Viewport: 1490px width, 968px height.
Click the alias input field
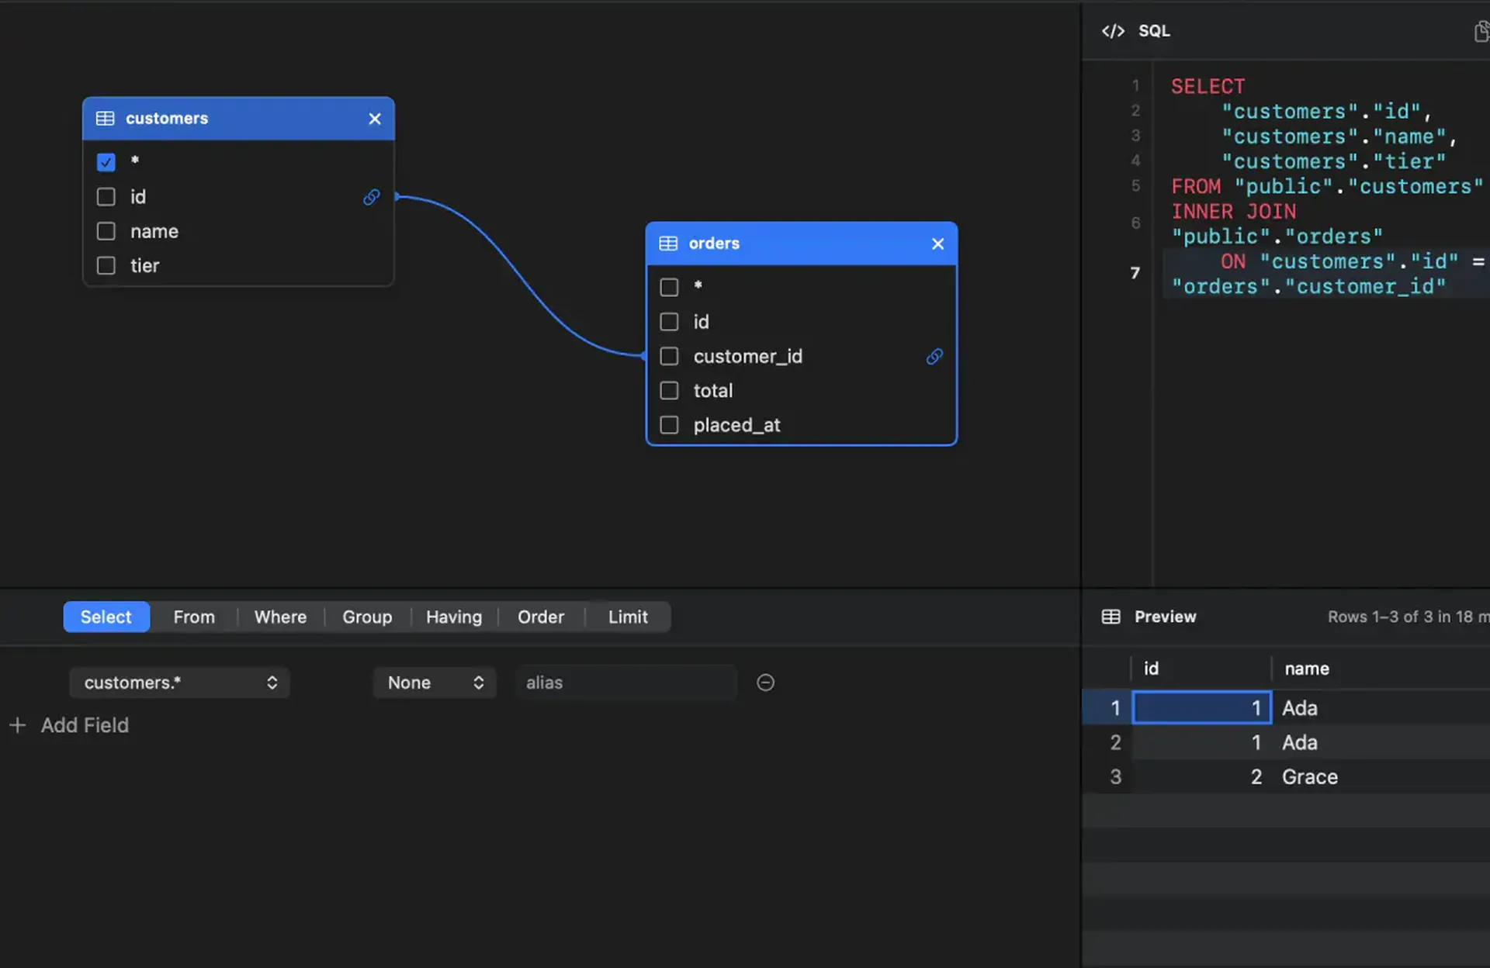click(625, 683)
